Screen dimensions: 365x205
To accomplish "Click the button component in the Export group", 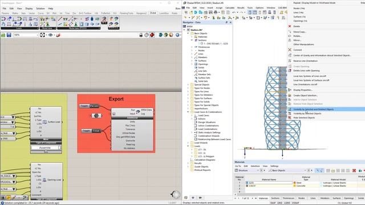I will (x=96, y=116).
